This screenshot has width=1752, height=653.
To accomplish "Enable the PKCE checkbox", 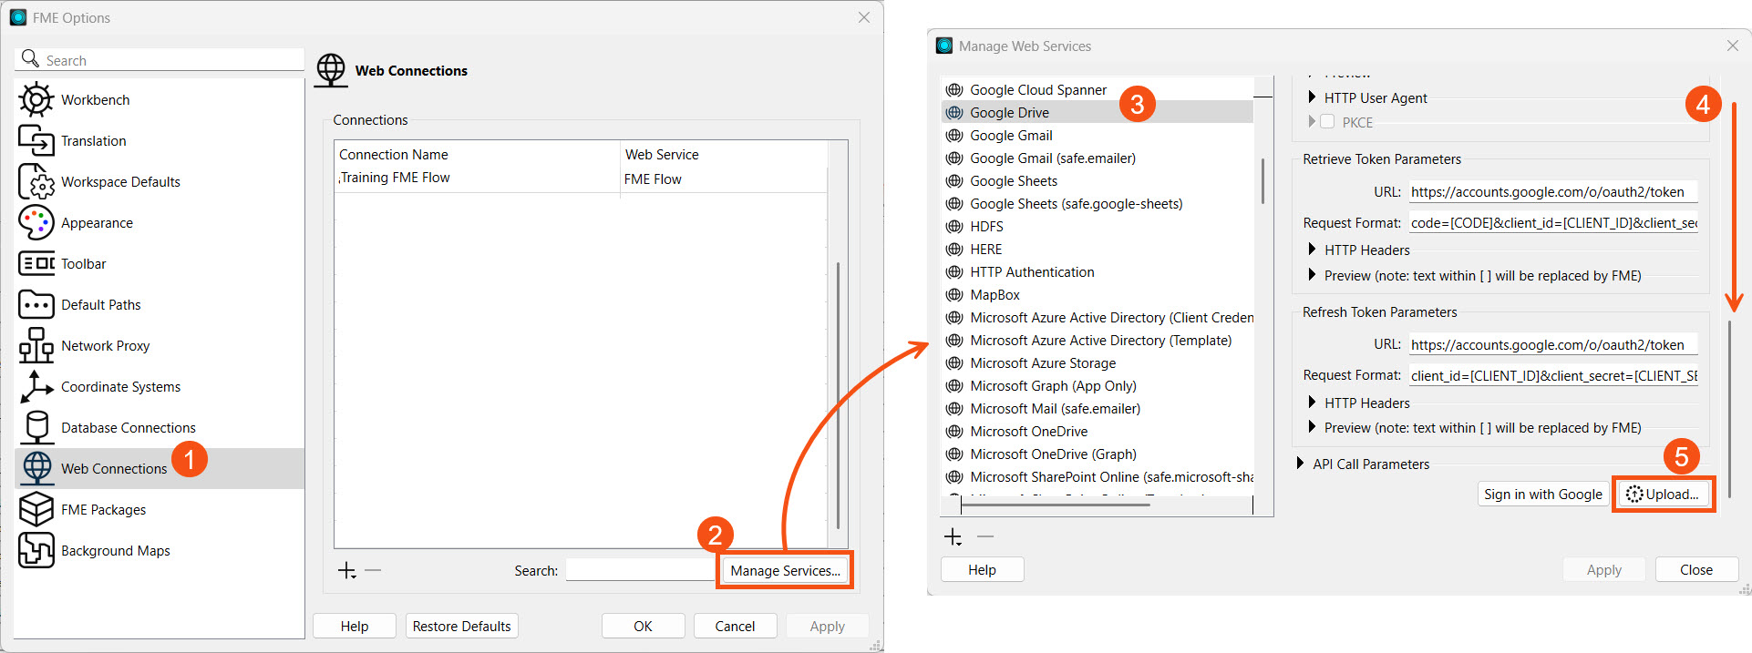I will (1327, 122).
